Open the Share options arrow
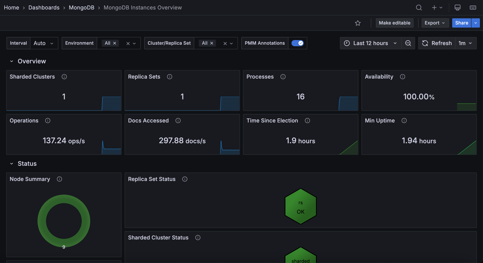The image size is (483, 263). pos(476,23)
